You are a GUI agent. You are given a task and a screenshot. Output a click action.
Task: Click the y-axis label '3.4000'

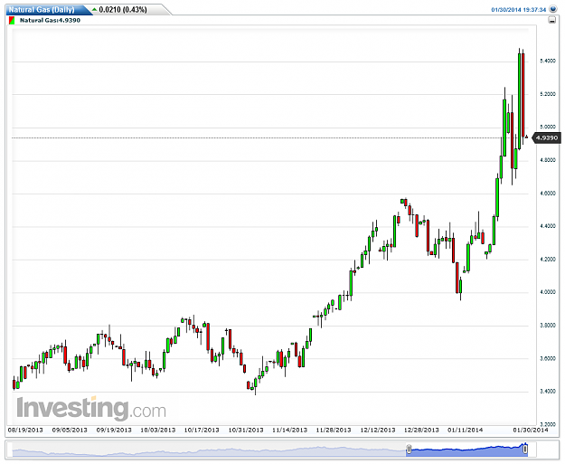click(548, 391)
